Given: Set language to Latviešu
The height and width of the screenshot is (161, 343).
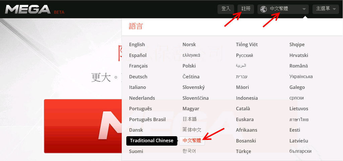Looking at the screenshot, I should (x=298, y=141).
